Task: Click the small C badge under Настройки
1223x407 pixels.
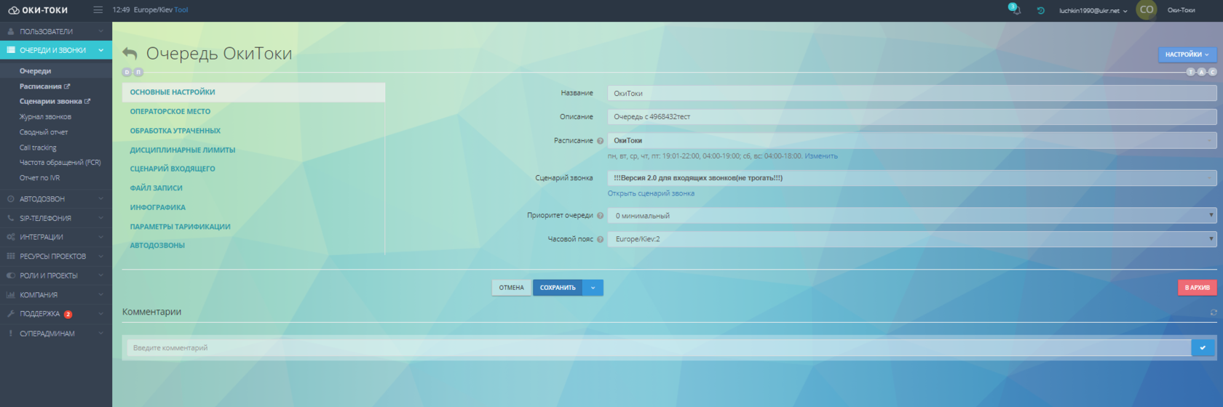Action: 1213,72
